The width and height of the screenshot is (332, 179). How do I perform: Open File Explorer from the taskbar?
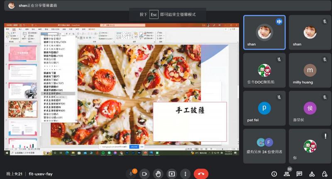(x=73, y=153)
